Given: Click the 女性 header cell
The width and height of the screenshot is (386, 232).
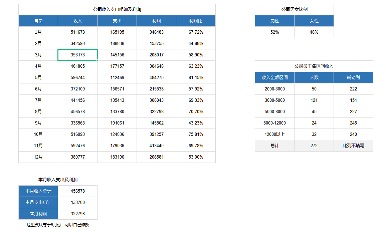Looking at the screenshot, I should (314, 21).
